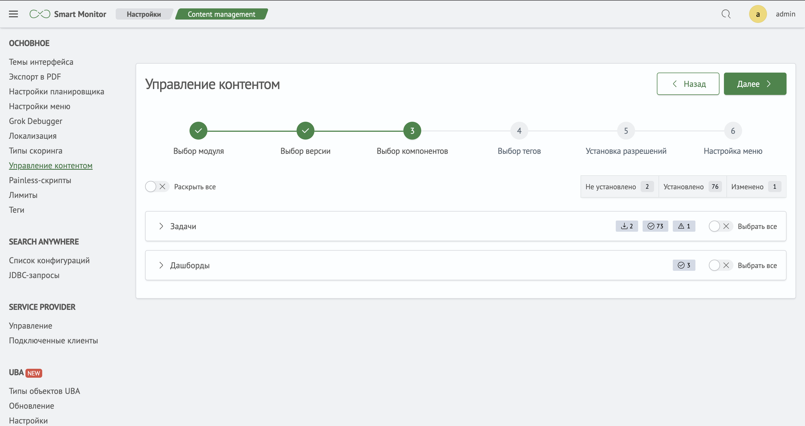The width and height of the screenshot is (805, 426).
Task: Open the Content management breadcrumb
Action: pyautogui.click(x=221, y=14)
